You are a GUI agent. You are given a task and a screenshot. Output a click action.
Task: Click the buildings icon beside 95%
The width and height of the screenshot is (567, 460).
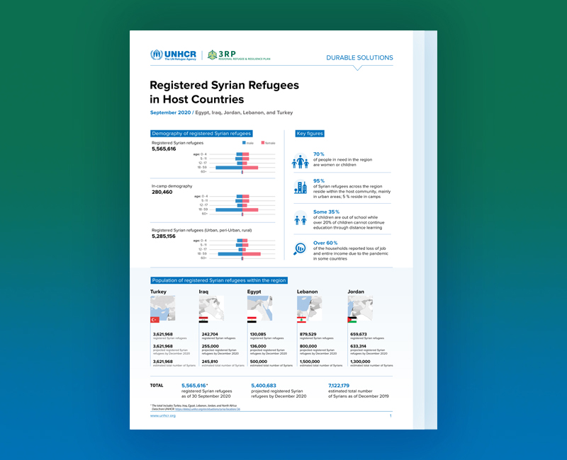point(301,188)
